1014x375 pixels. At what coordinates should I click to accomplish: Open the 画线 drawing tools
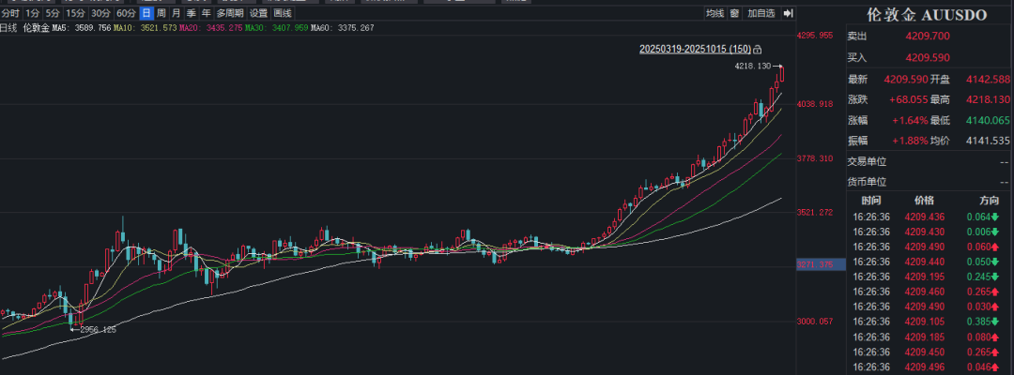click(x=282, y=13)
